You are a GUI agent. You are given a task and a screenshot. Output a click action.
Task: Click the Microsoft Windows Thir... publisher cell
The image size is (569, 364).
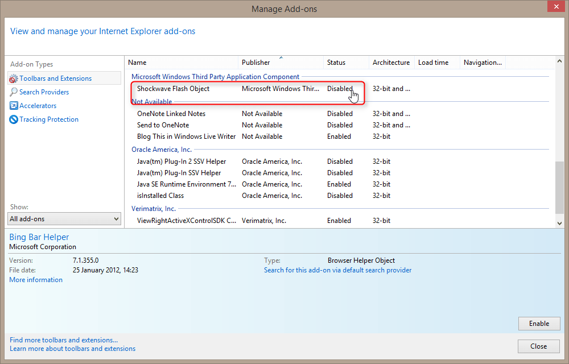pyautogui.click(x=281, y=89)
